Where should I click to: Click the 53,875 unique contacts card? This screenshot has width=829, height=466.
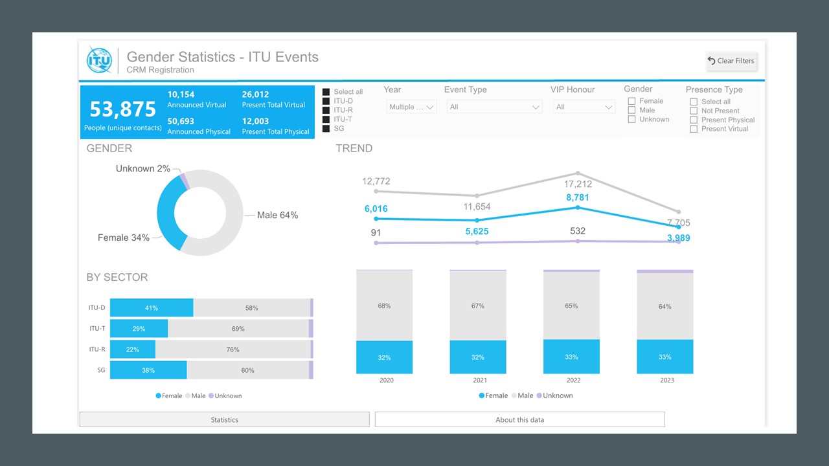[122, 111]
